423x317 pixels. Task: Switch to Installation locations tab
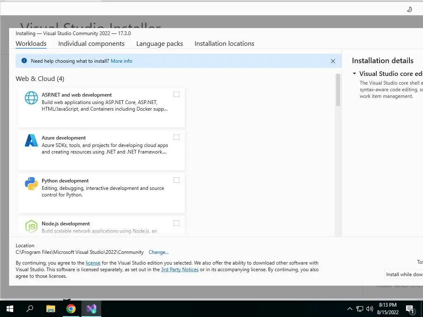224,44
